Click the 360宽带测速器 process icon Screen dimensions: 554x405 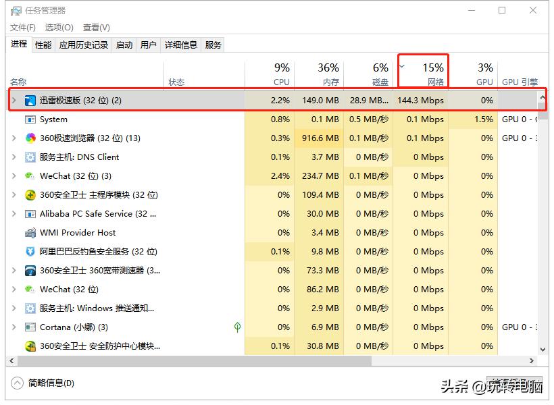(x=29, y=270)
